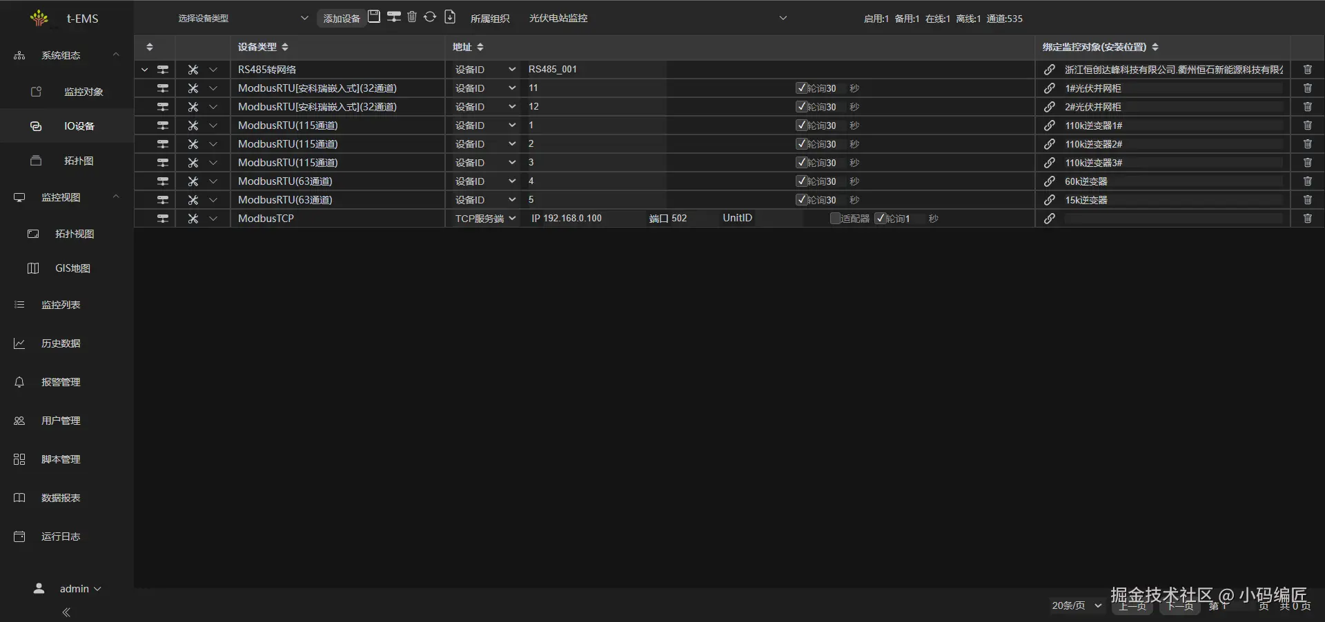The width and height of the screenshot is (1325, 622).
Task: Click the link icon in ModbusTCP row
Action: click(1049, 219)
